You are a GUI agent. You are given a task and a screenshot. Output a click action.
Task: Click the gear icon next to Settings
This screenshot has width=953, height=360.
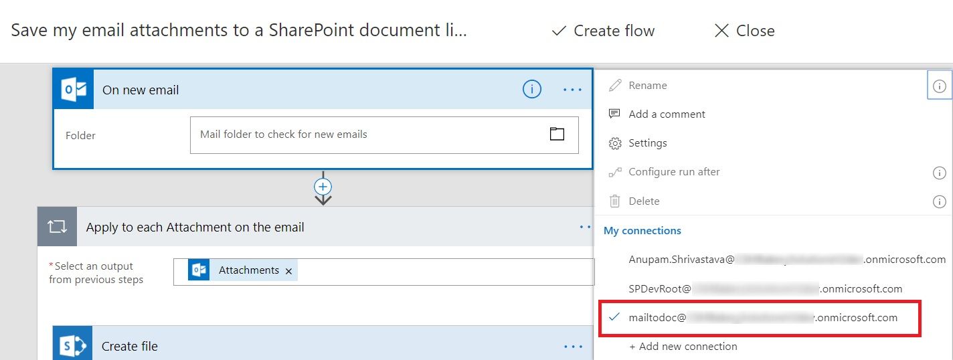tap(614, 143)
